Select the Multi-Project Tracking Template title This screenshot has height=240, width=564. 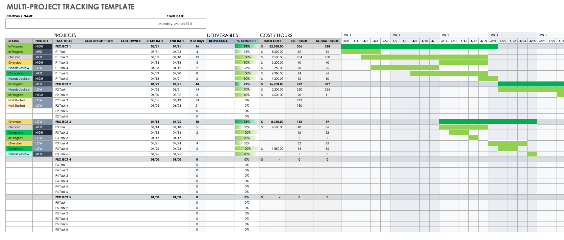(x=71, y=7)
